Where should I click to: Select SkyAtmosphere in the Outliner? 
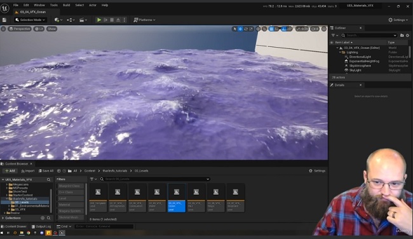[360, 65]
